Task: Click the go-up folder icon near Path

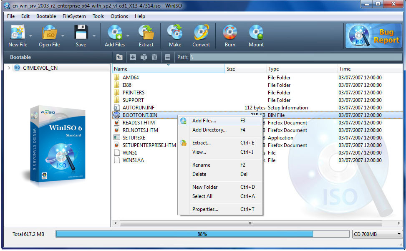Action: click(119, 57)
